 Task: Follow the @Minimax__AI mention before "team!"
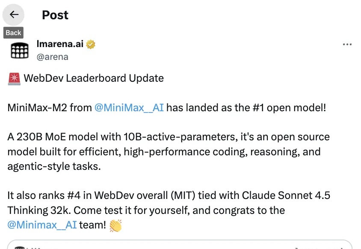(42, 225)
